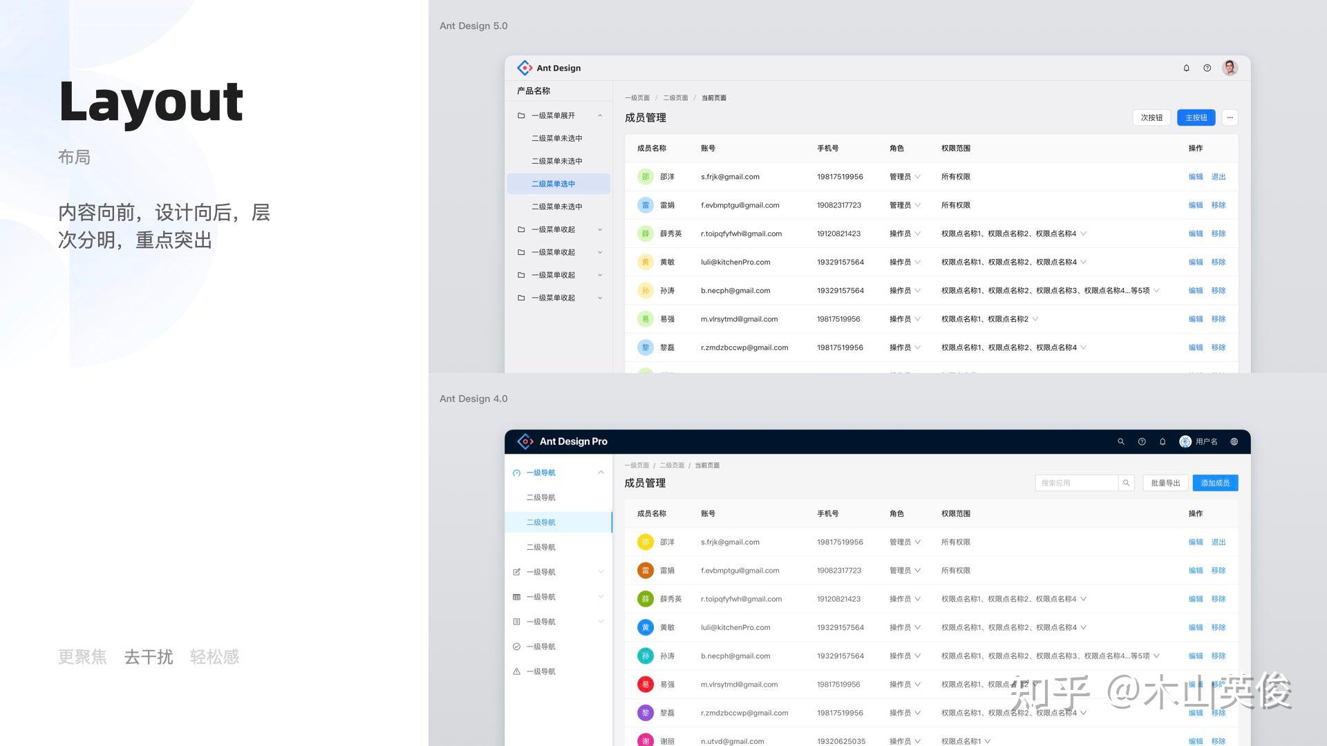Collapse the expanded 一级导航 group in Pro sidebar
This screenshot has height=746, width=1327.
click(601, 472)
